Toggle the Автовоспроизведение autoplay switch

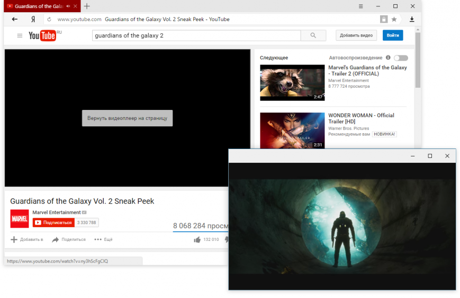401,58
